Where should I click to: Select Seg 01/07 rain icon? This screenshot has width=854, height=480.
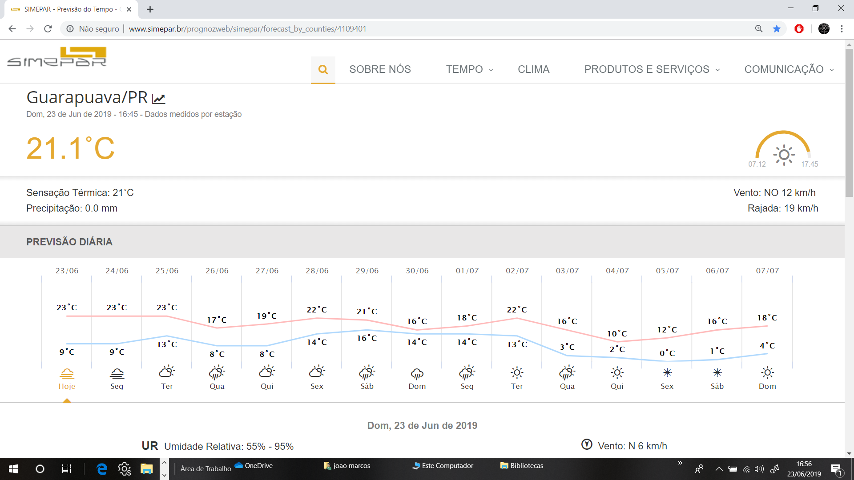point(467,372)
